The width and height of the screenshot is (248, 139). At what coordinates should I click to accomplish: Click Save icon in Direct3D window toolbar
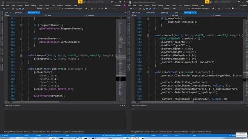pos(147,8)
